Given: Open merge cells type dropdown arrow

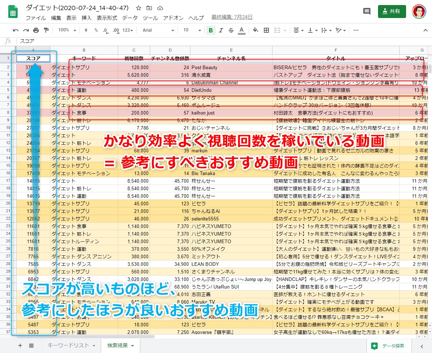Looking at the screenshot, I should point(285,30).
